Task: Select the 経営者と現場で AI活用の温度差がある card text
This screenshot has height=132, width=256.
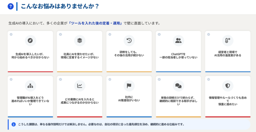Action: click(x=228, y=54)
